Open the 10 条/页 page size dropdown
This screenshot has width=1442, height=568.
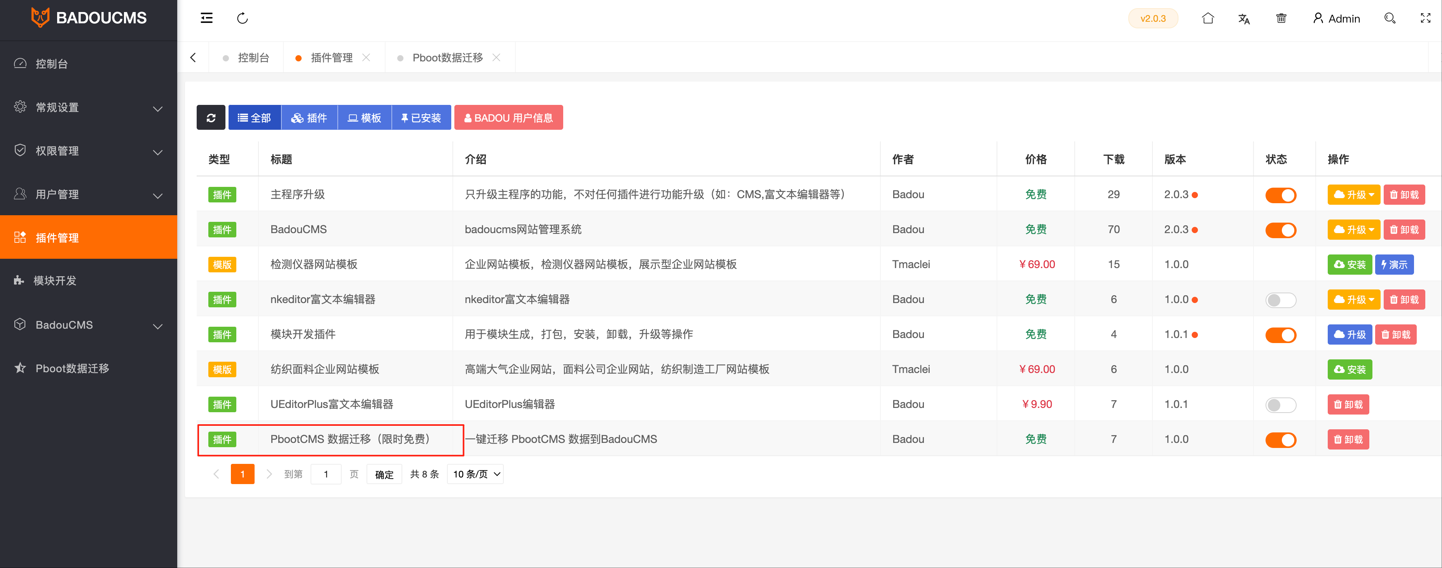click(x=475, y=474)
